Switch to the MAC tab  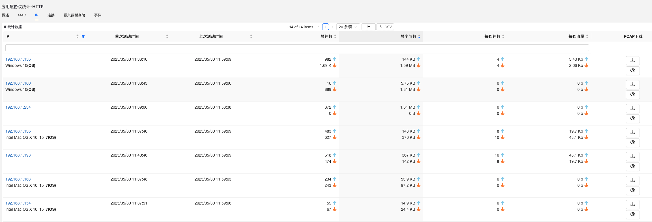[22, 15]
